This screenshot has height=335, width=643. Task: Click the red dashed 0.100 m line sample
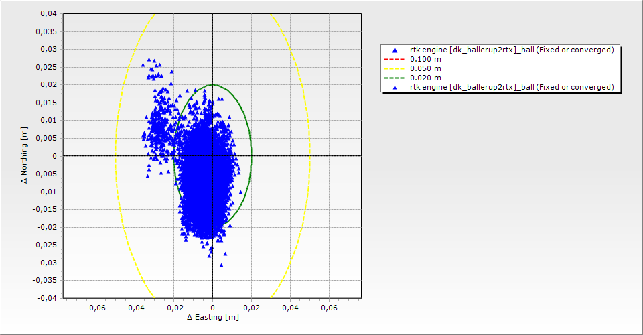394,60
